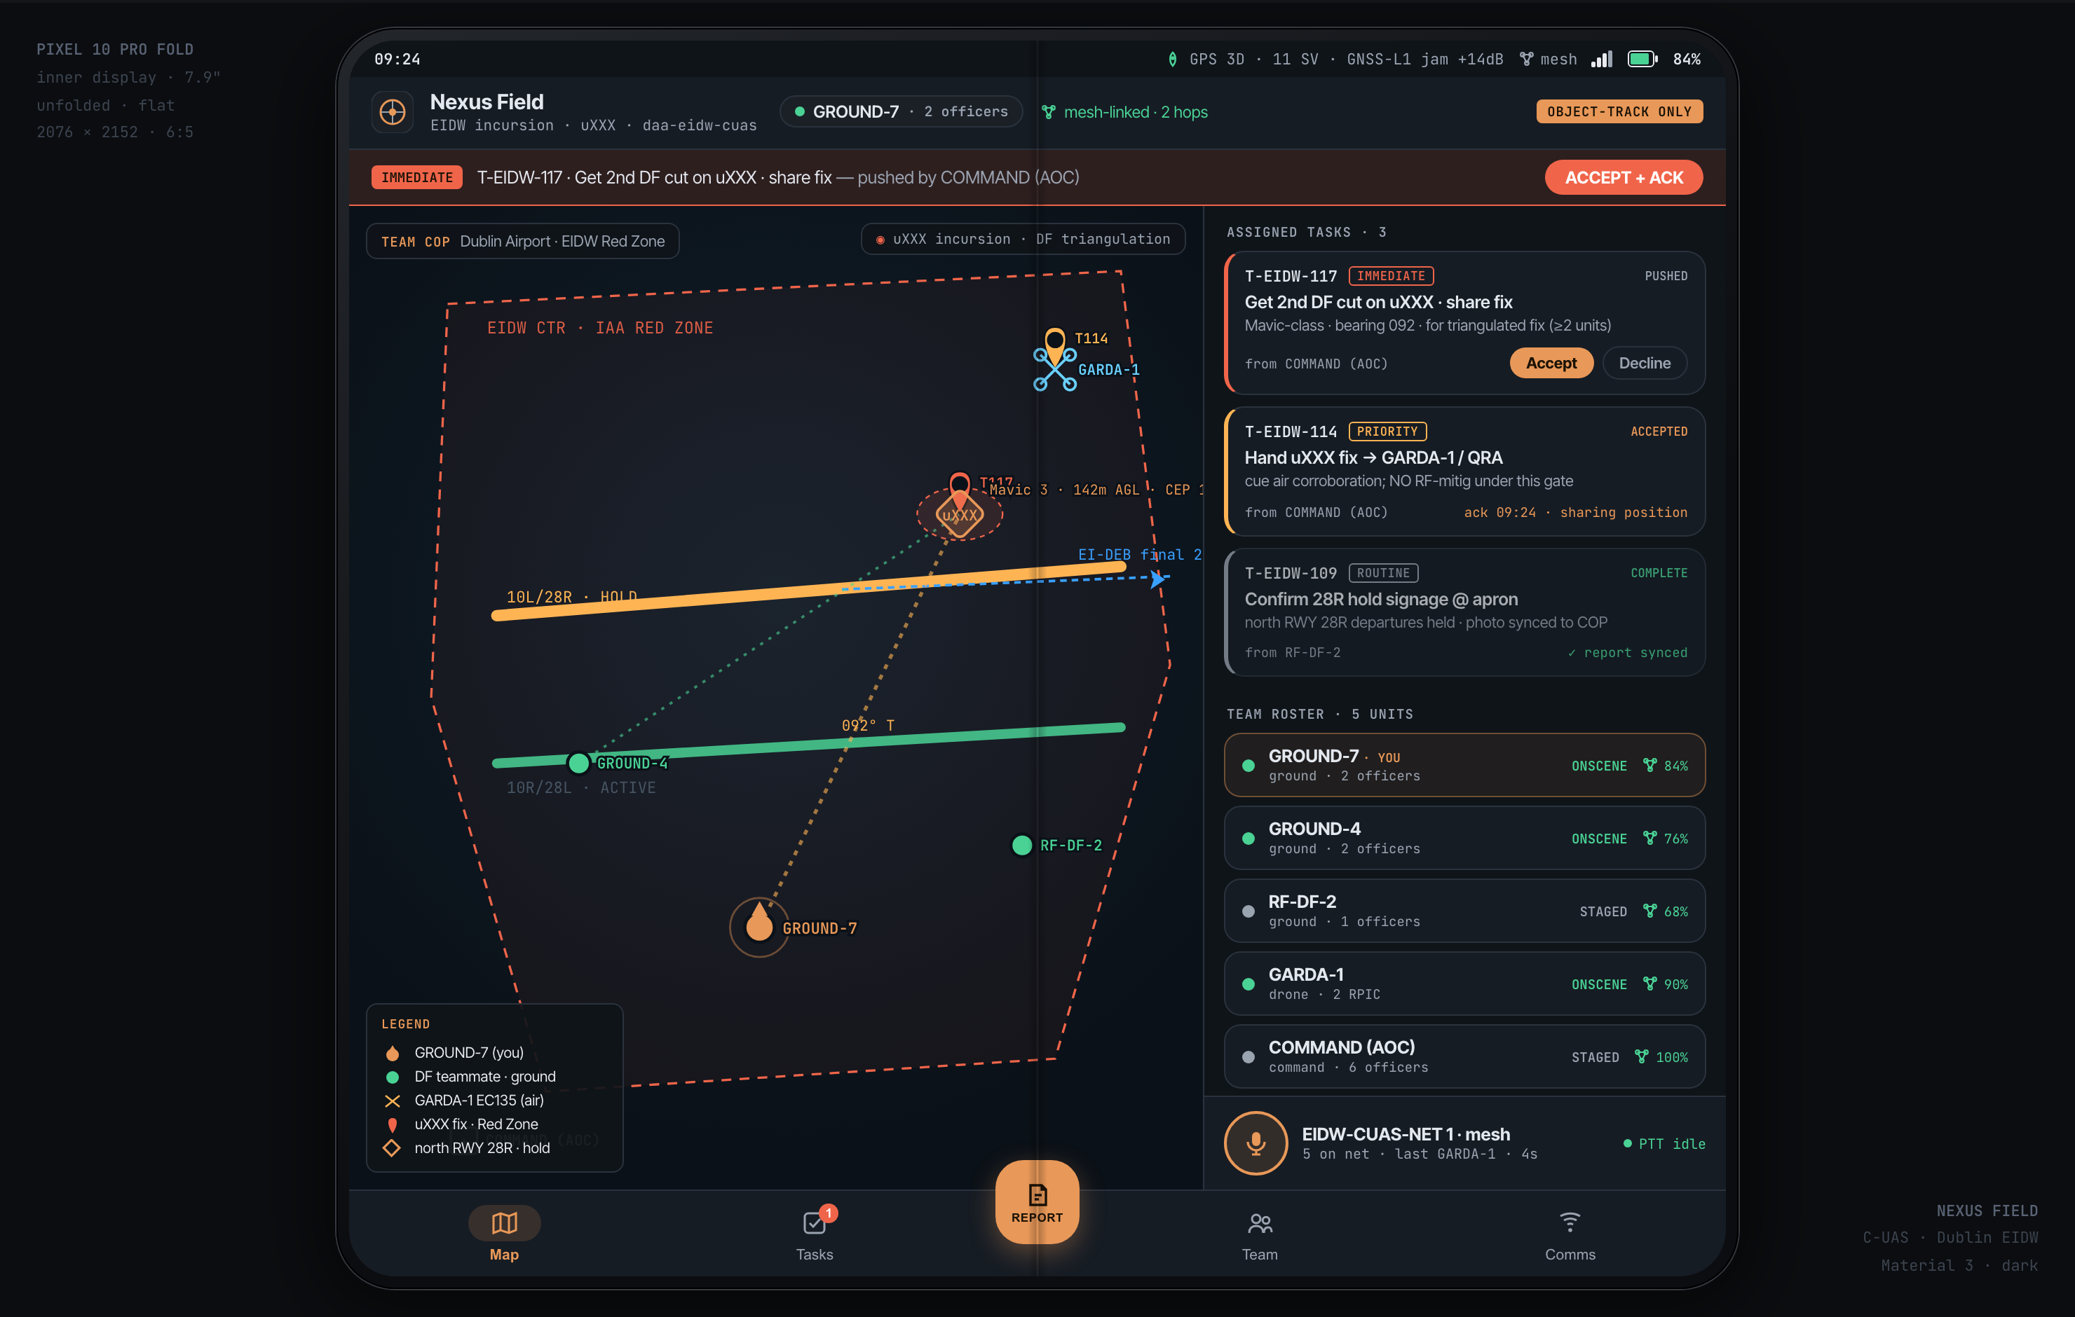Tap the EIDW-CUAS-NET 1 mesh channel name
This screenshot has width=2075, height=1317.
pyautogui.click(x=1406, y=1134)
